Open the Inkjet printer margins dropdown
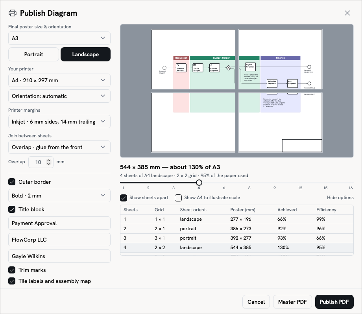 [x=59, y=122]
